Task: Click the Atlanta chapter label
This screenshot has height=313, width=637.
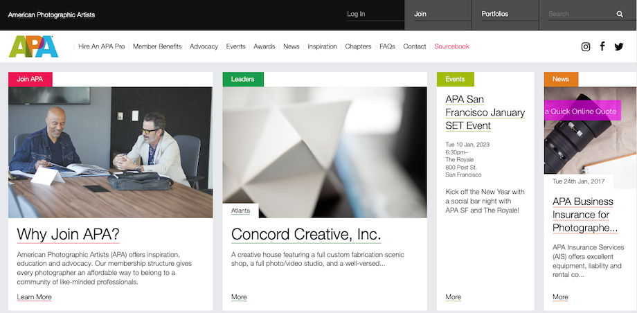Action: pos(240,211)
